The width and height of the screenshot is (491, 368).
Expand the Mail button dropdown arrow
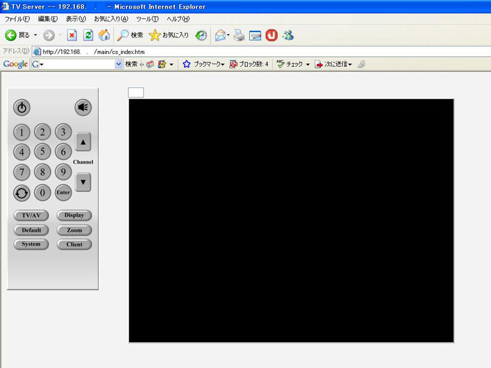pos(228,35)
